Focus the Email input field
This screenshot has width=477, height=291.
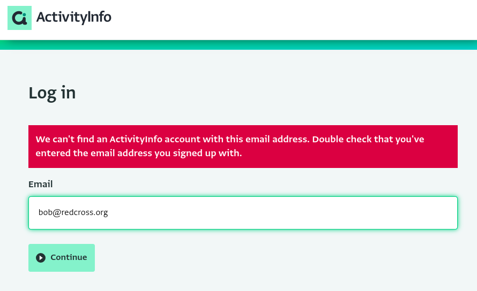point(243,212)
